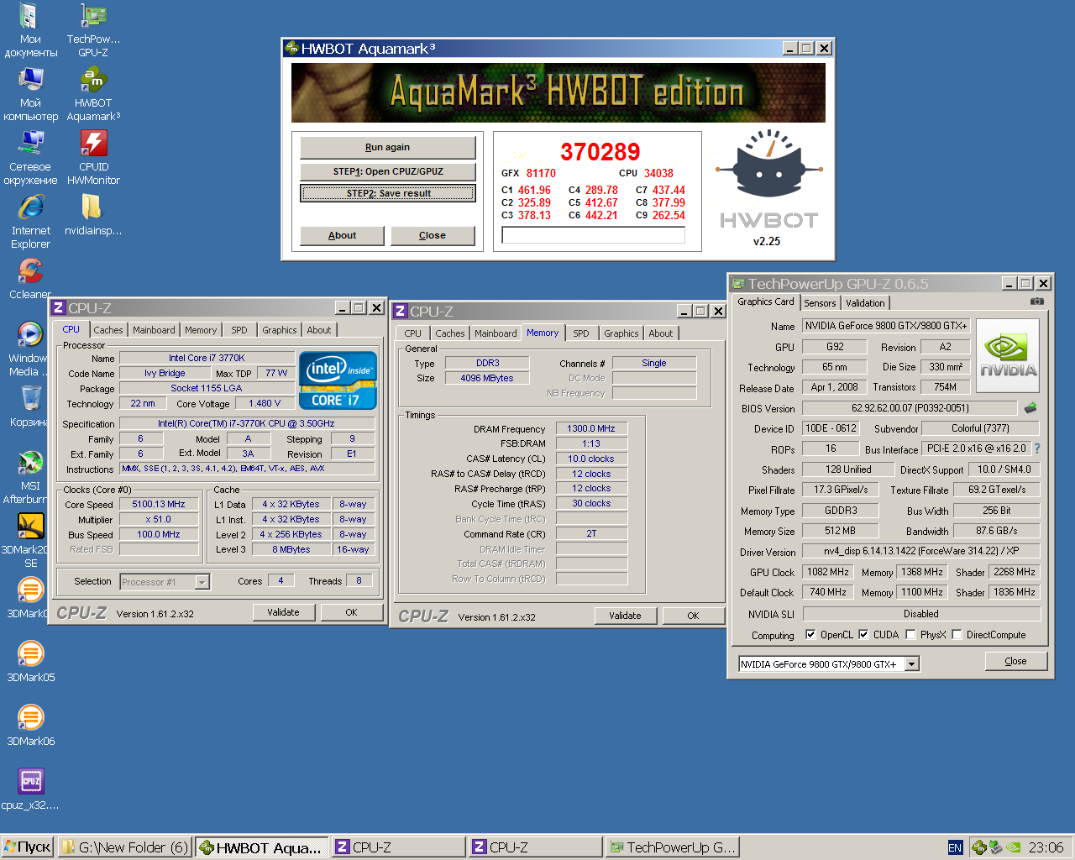
Task: Click the GPU Name field in GPU-Z
Action: point(886,326)
